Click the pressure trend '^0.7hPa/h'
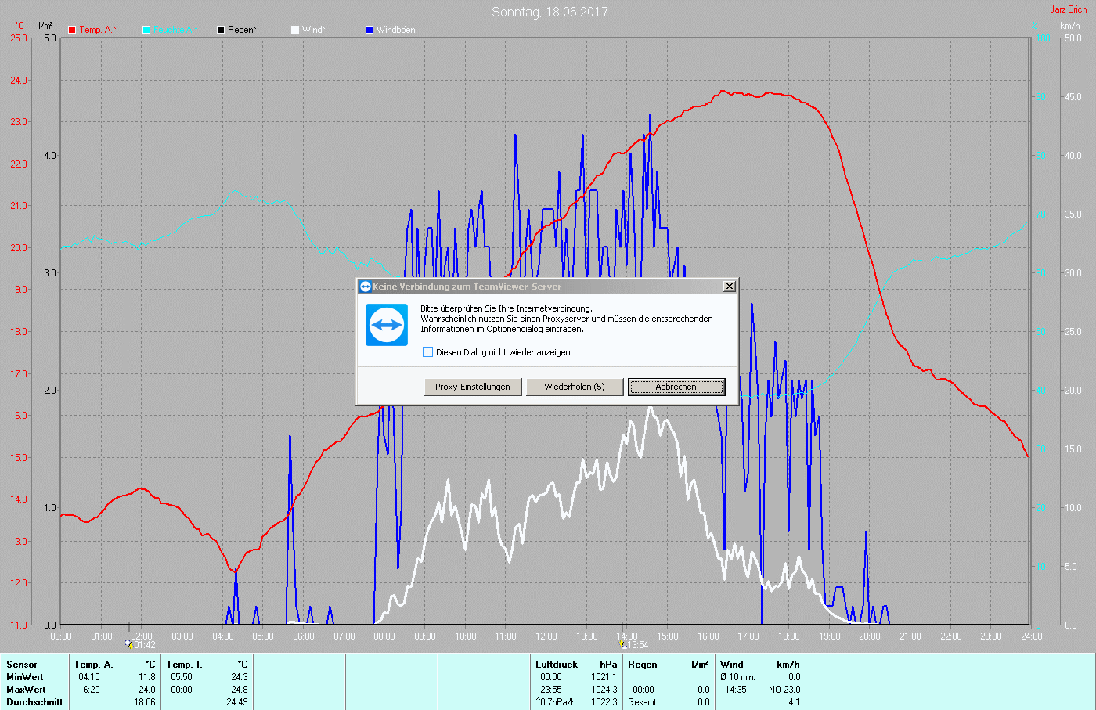 click(x=557, y=702)
